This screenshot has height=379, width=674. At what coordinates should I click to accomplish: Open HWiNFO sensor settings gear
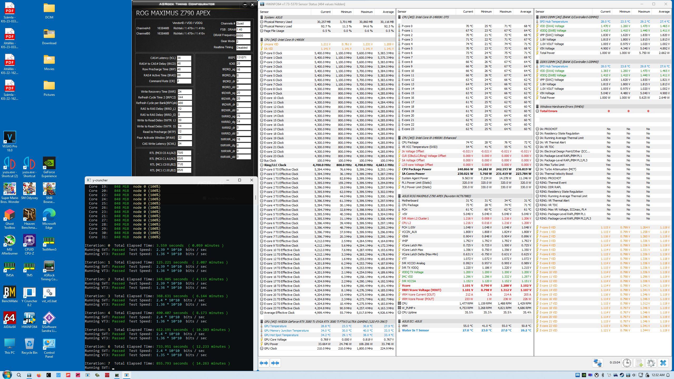point(651,363)
